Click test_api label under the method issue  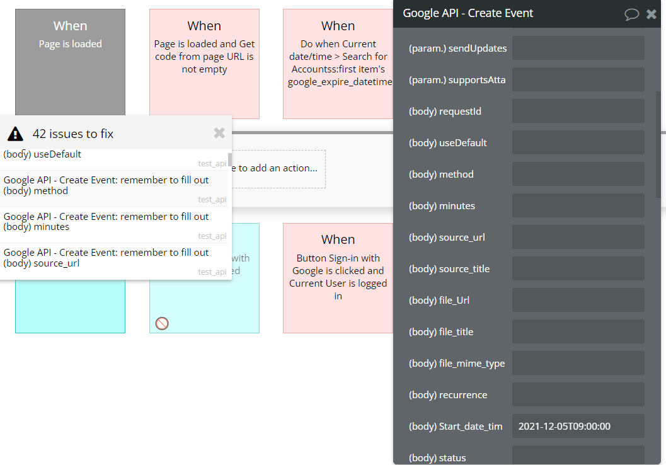click(212, 199)
